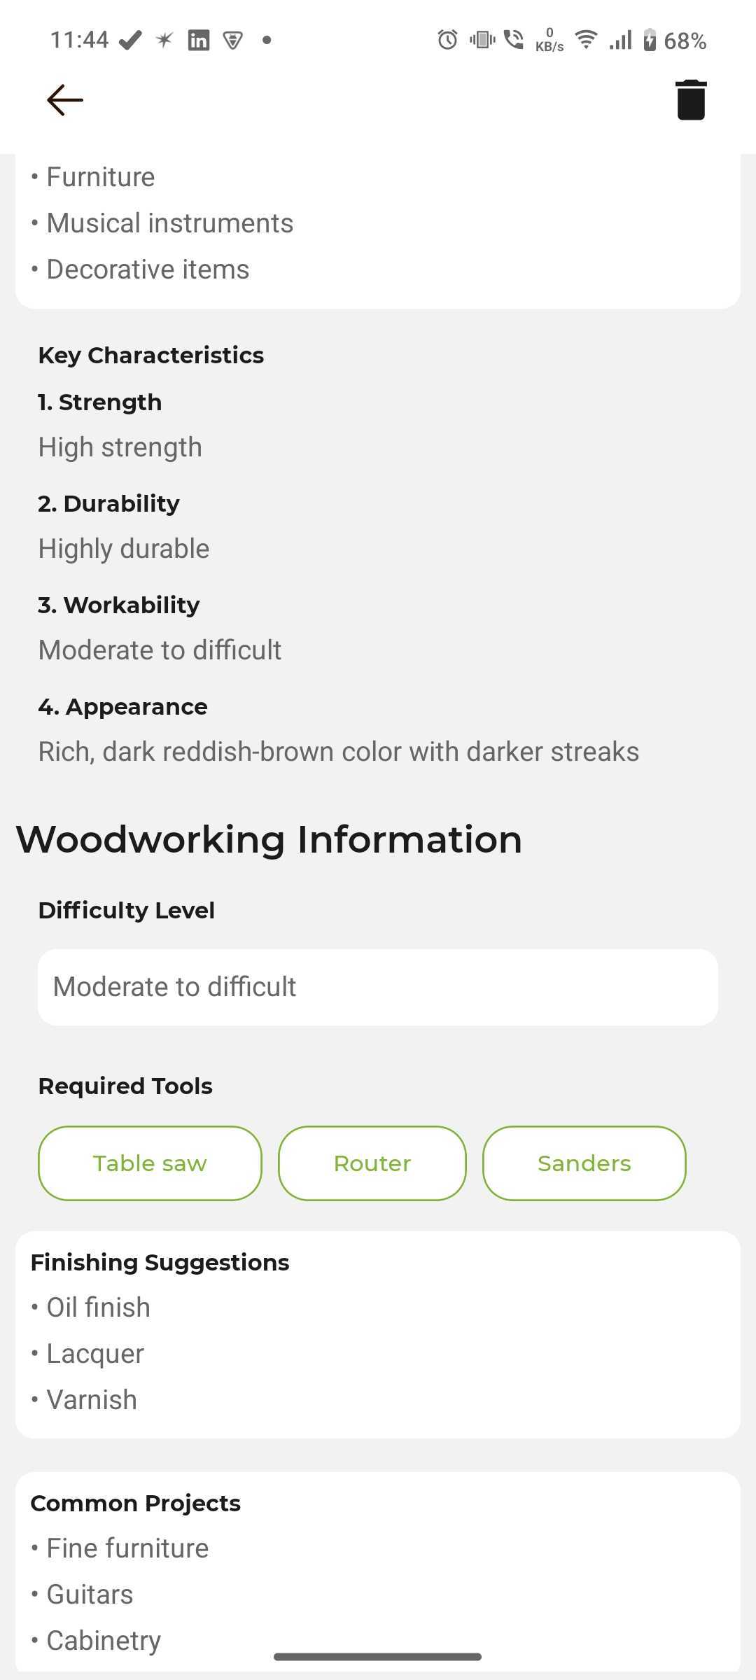This screenshot has height=1680, width=756.
Task: Select the Table saw tool chip
Action: 150,1163
